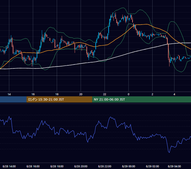The width and height of the screenshot is (191, 169).
Task: Click the 22 hour label on chart axis
Action: (x=105, y=94)
